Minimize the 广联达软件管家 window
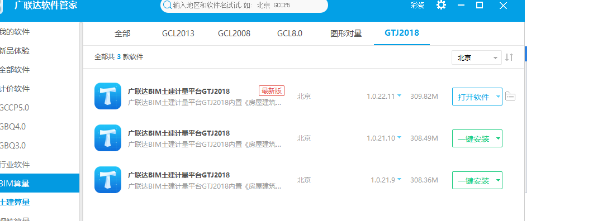Viewport: 612px width, 221px height. click(x=461, y=5)
